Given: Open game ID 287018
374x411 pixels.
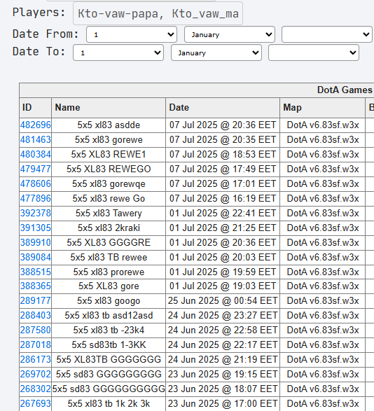Looking at the screenshot, I should click(x=36, y=344).
